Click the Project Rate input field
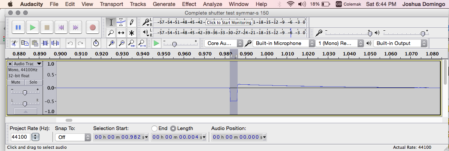Screen dimensions: 449x151 pyautogui.click(x=20, y=137)
